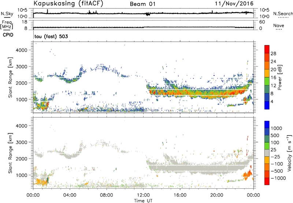The height and width of the screenshot is (203, 293).
Task: Click the '12:00' time tick label
Action: tap(143, 195)
